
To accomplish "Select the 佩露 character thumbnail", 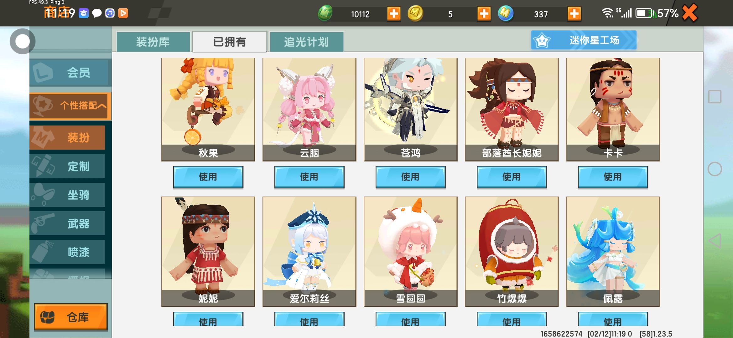I will (x=613, y=252).
